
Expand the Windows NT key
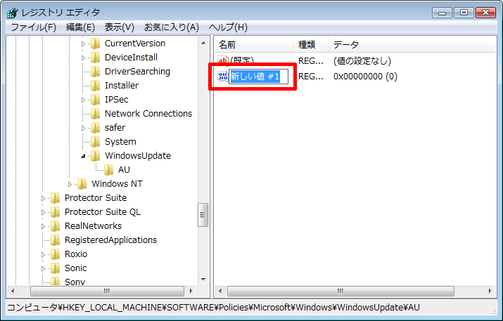pos(70,184)
